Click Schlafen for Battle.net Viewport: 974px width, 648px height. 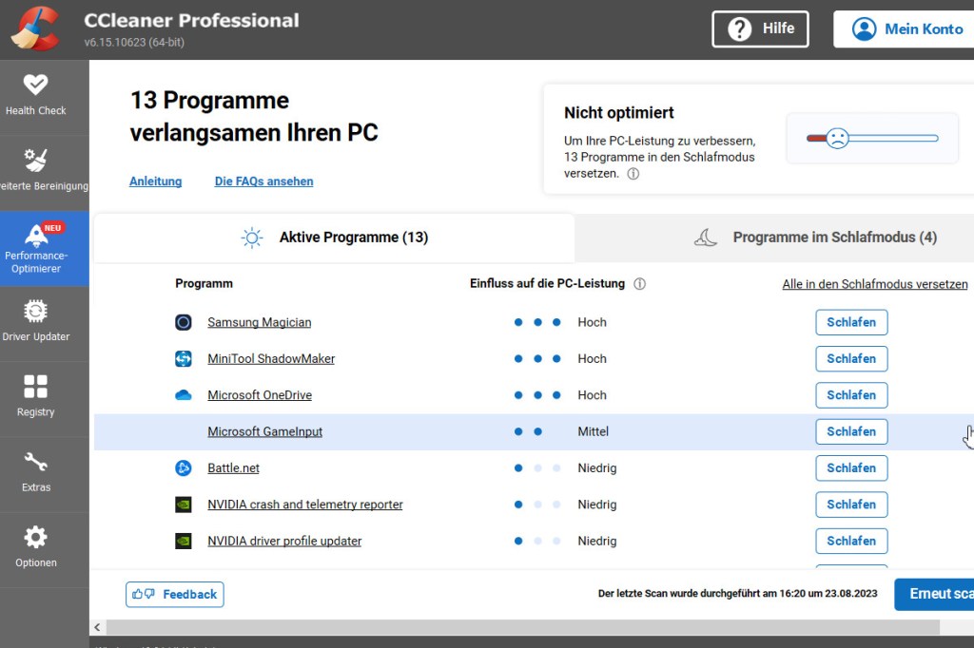(851, 468)
